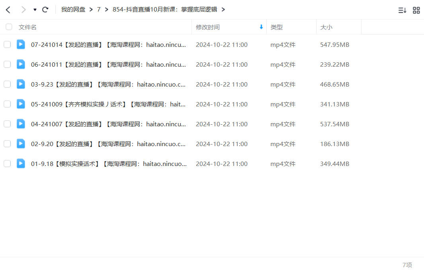This screenshot has width=424, height=270.
Task: Switch to grid view layout
Action: pos(416,10)
